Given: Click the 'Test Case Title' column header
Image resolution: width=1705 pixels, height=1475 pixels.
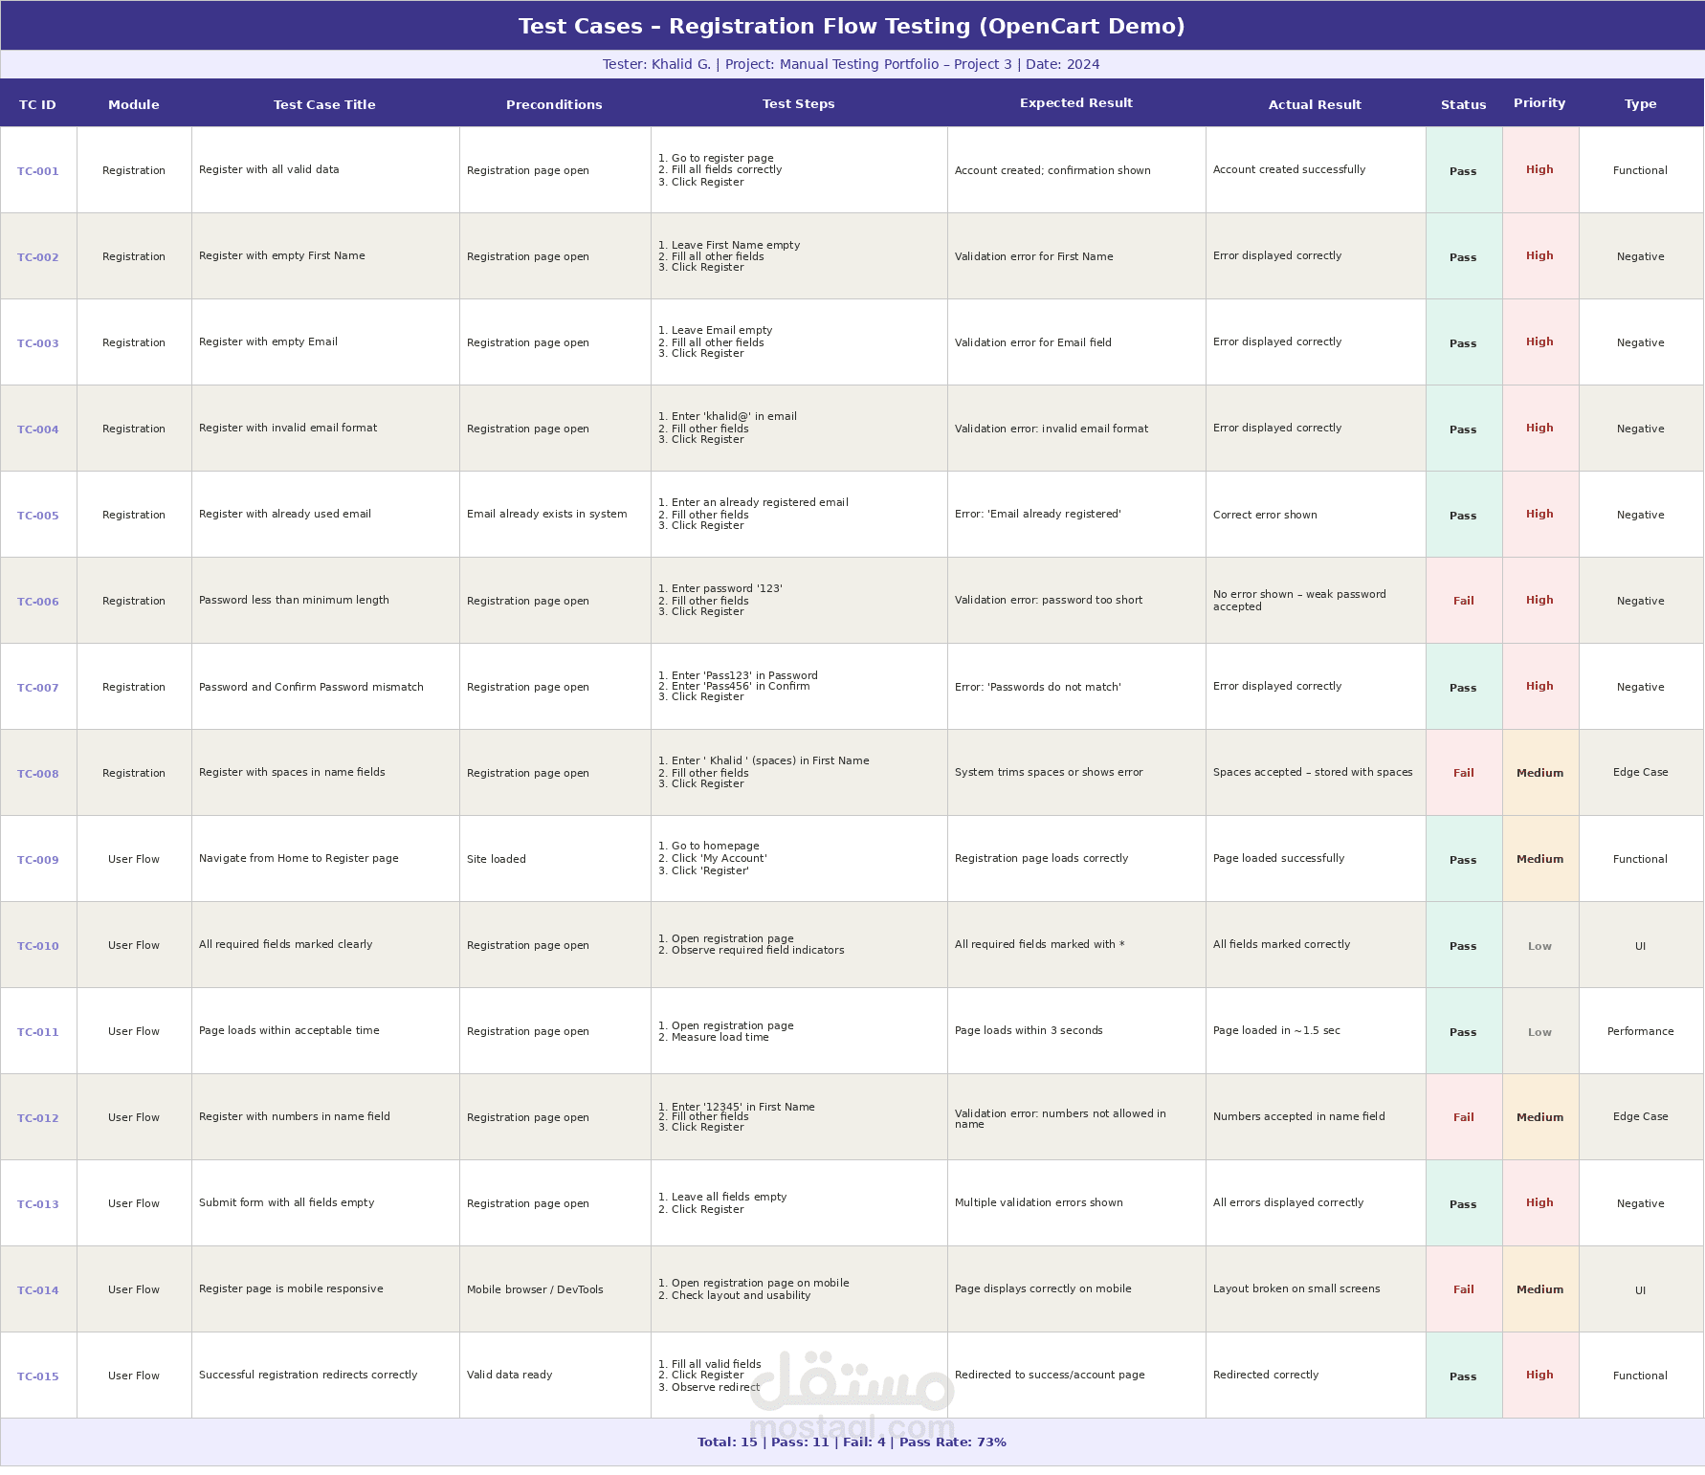Looking at the screenshot, I should [x=324, y=104].
